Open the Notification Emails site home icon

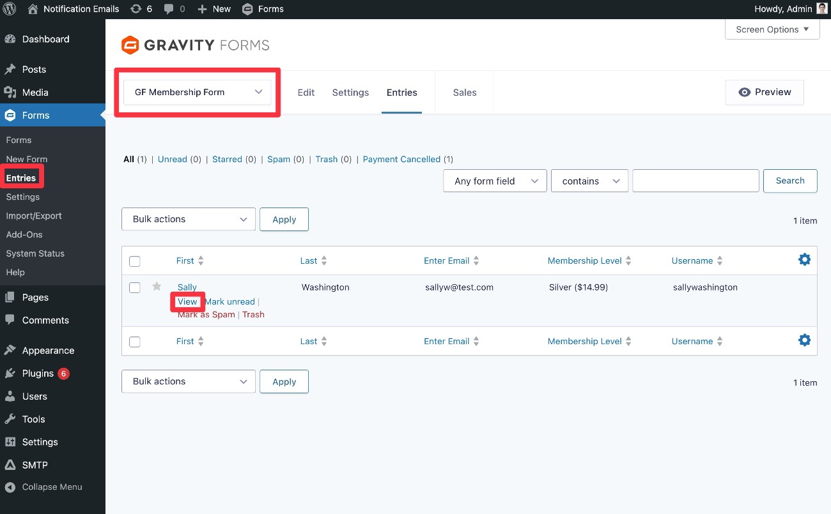33,9
